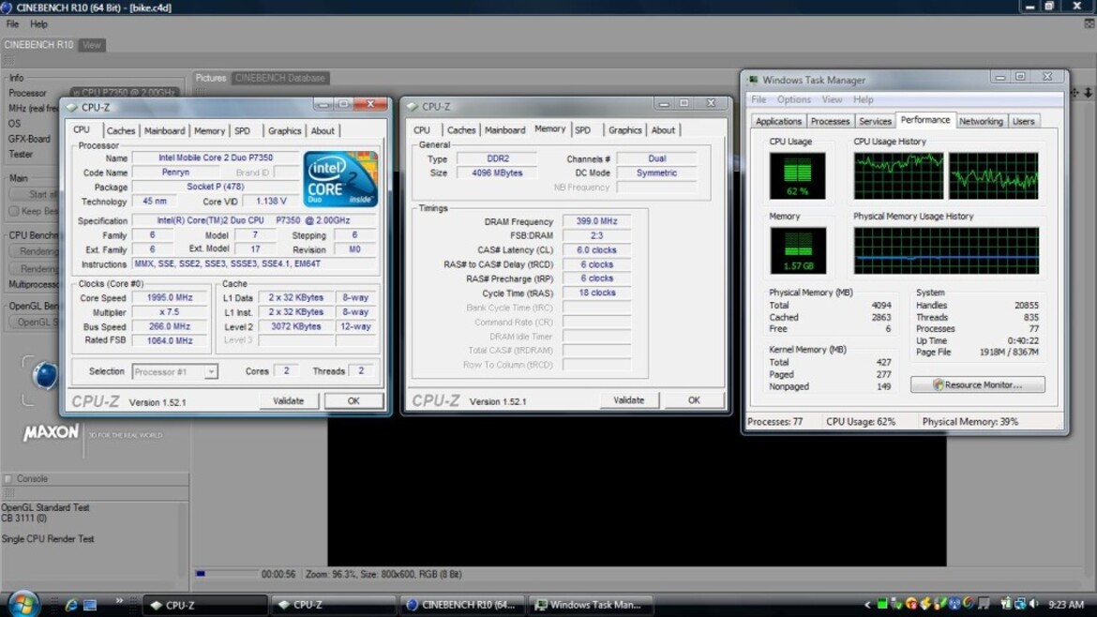Toggle the Keep Best checkbox in Cinebench

click(x=13, y=211)
